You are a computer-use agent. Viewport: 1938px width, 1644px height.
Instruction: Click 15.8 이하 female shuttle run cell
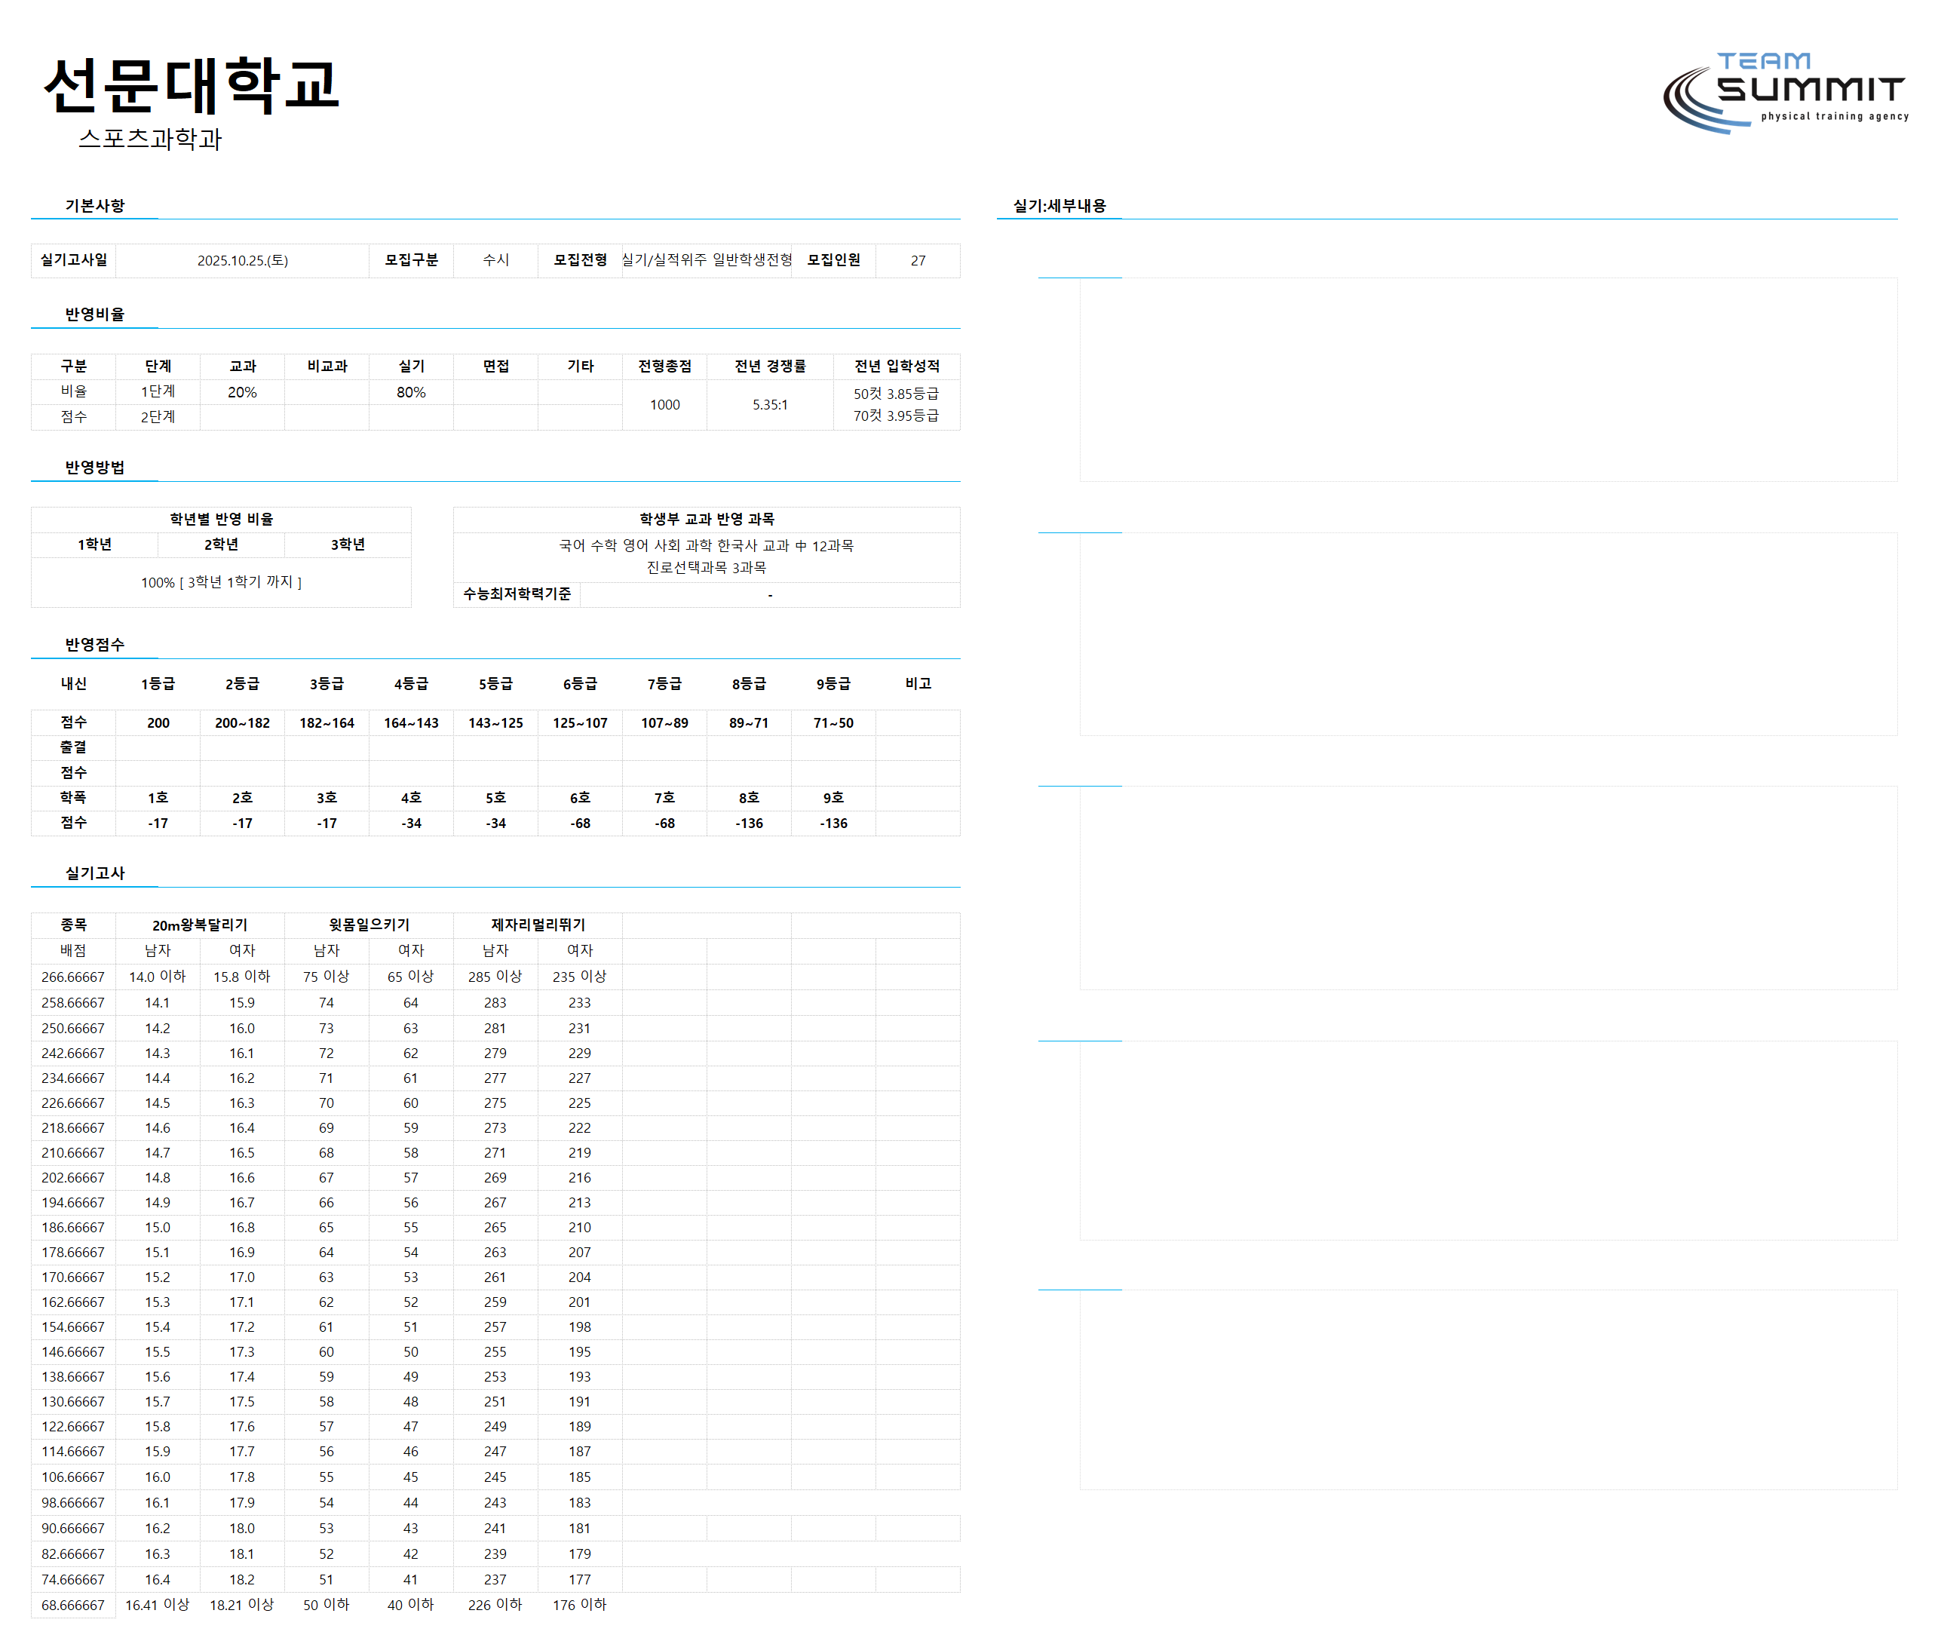pos(241,977)
